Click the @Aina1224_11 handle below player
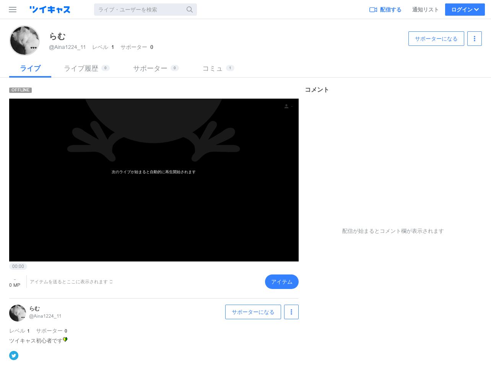The height and width of the screenshot is (388, 491). (45, 316)
